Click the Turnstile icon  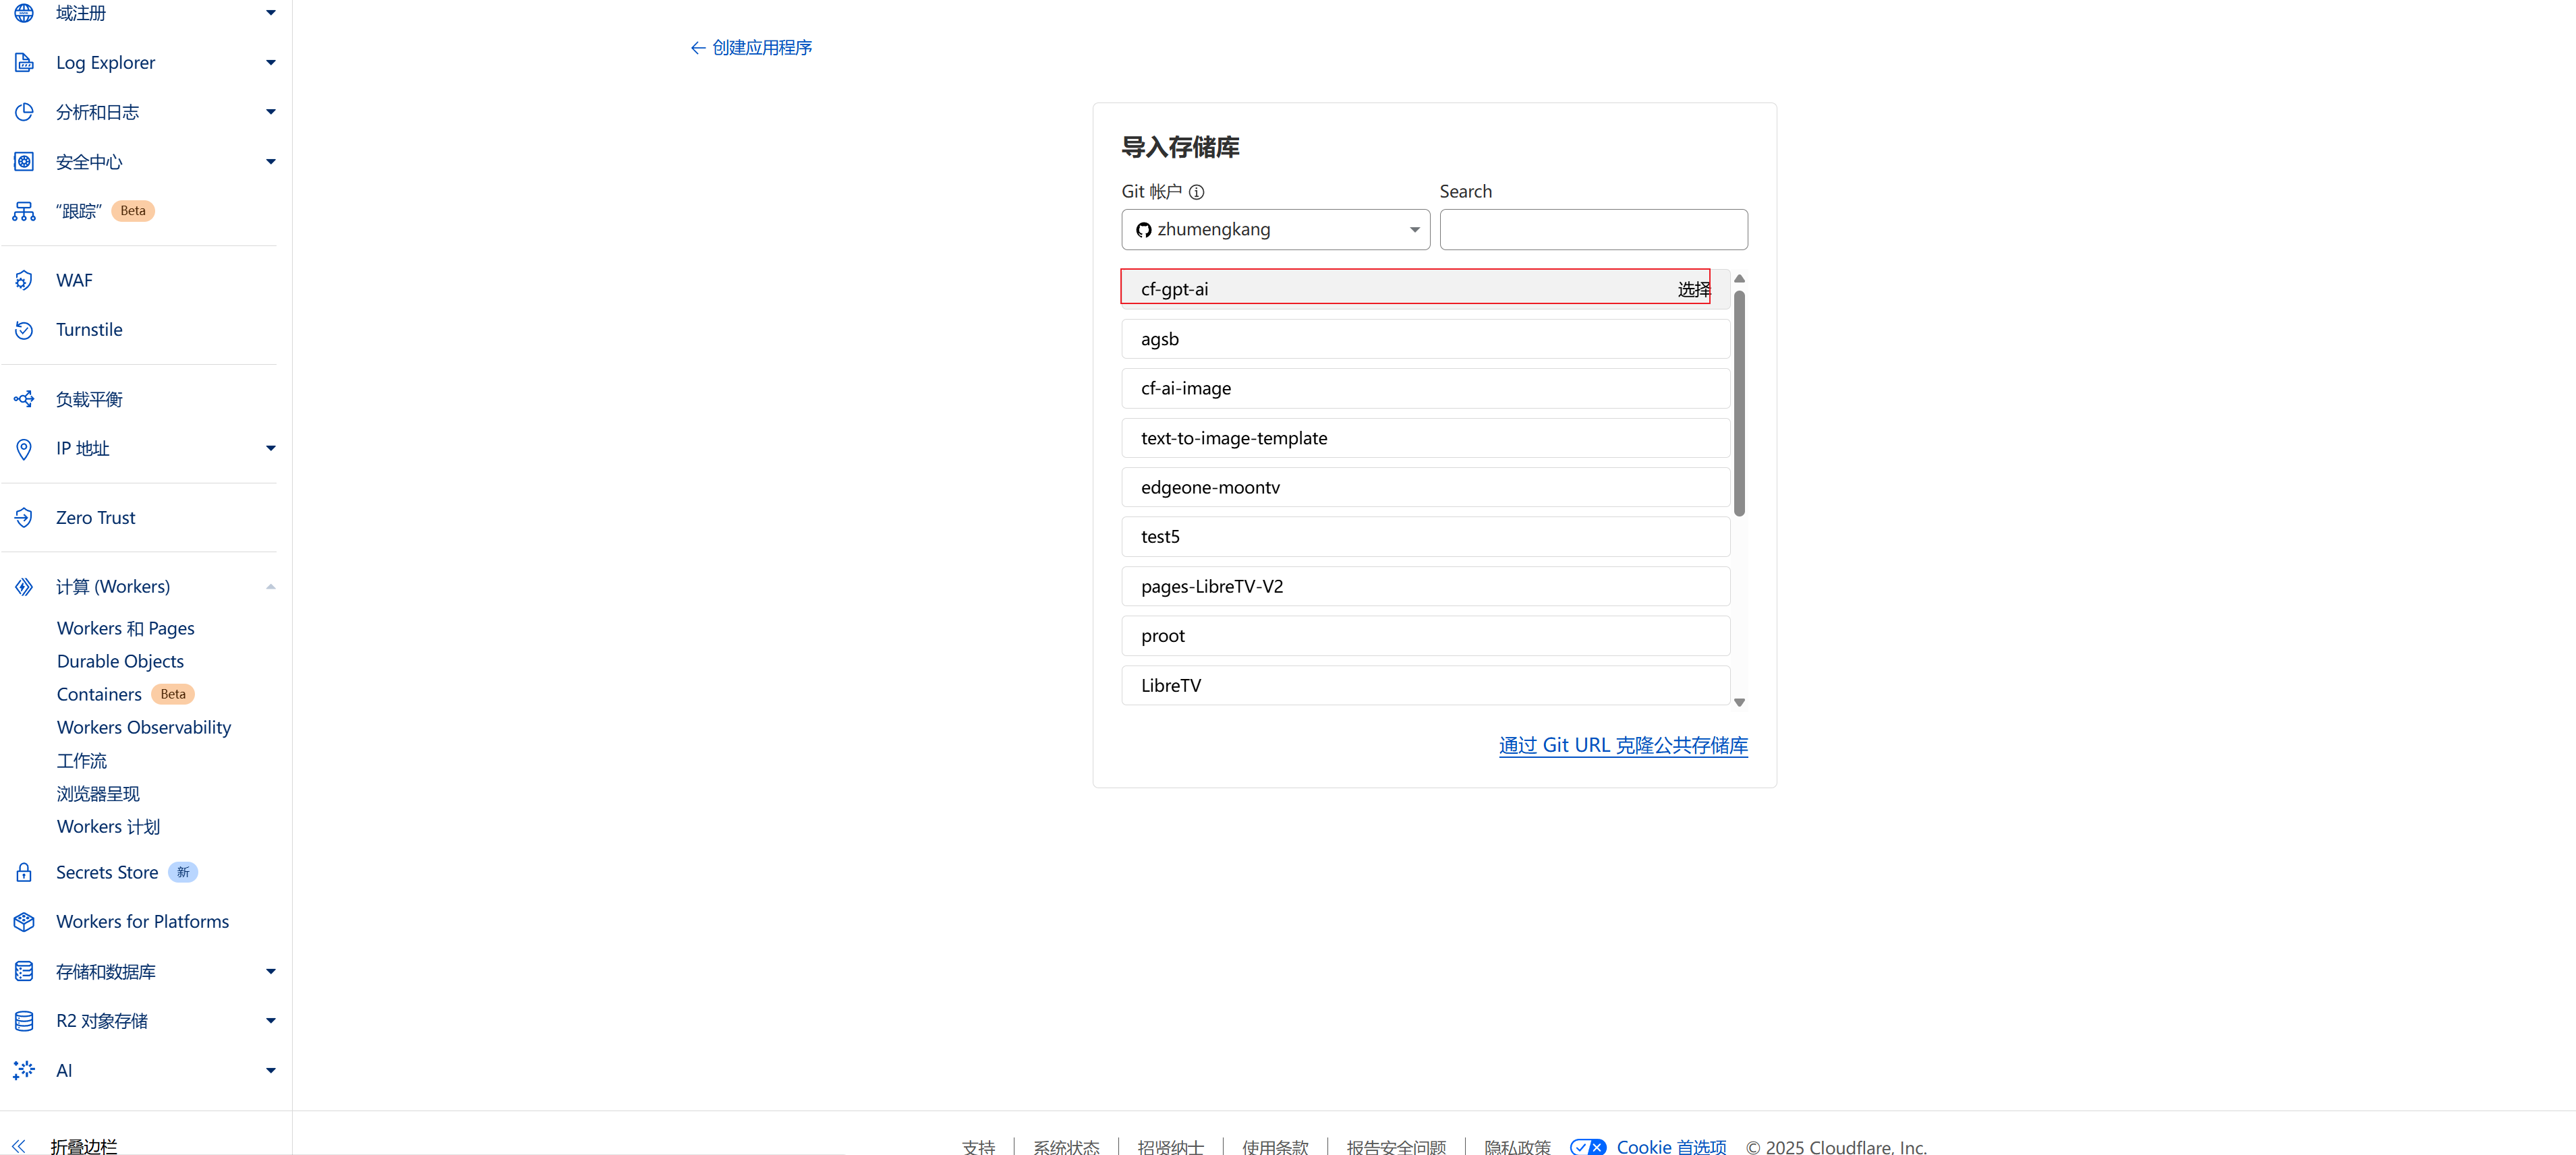coord(24,330)
